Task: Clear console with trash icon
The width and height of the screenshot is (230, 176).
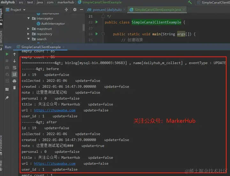Action: click(14, 88)
